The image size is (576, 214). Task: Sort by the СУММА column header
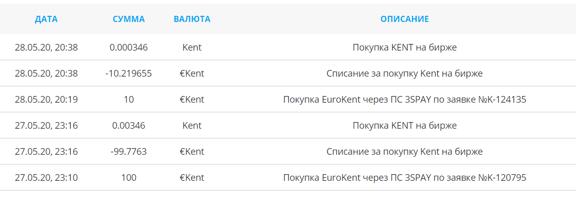point(129,19)
